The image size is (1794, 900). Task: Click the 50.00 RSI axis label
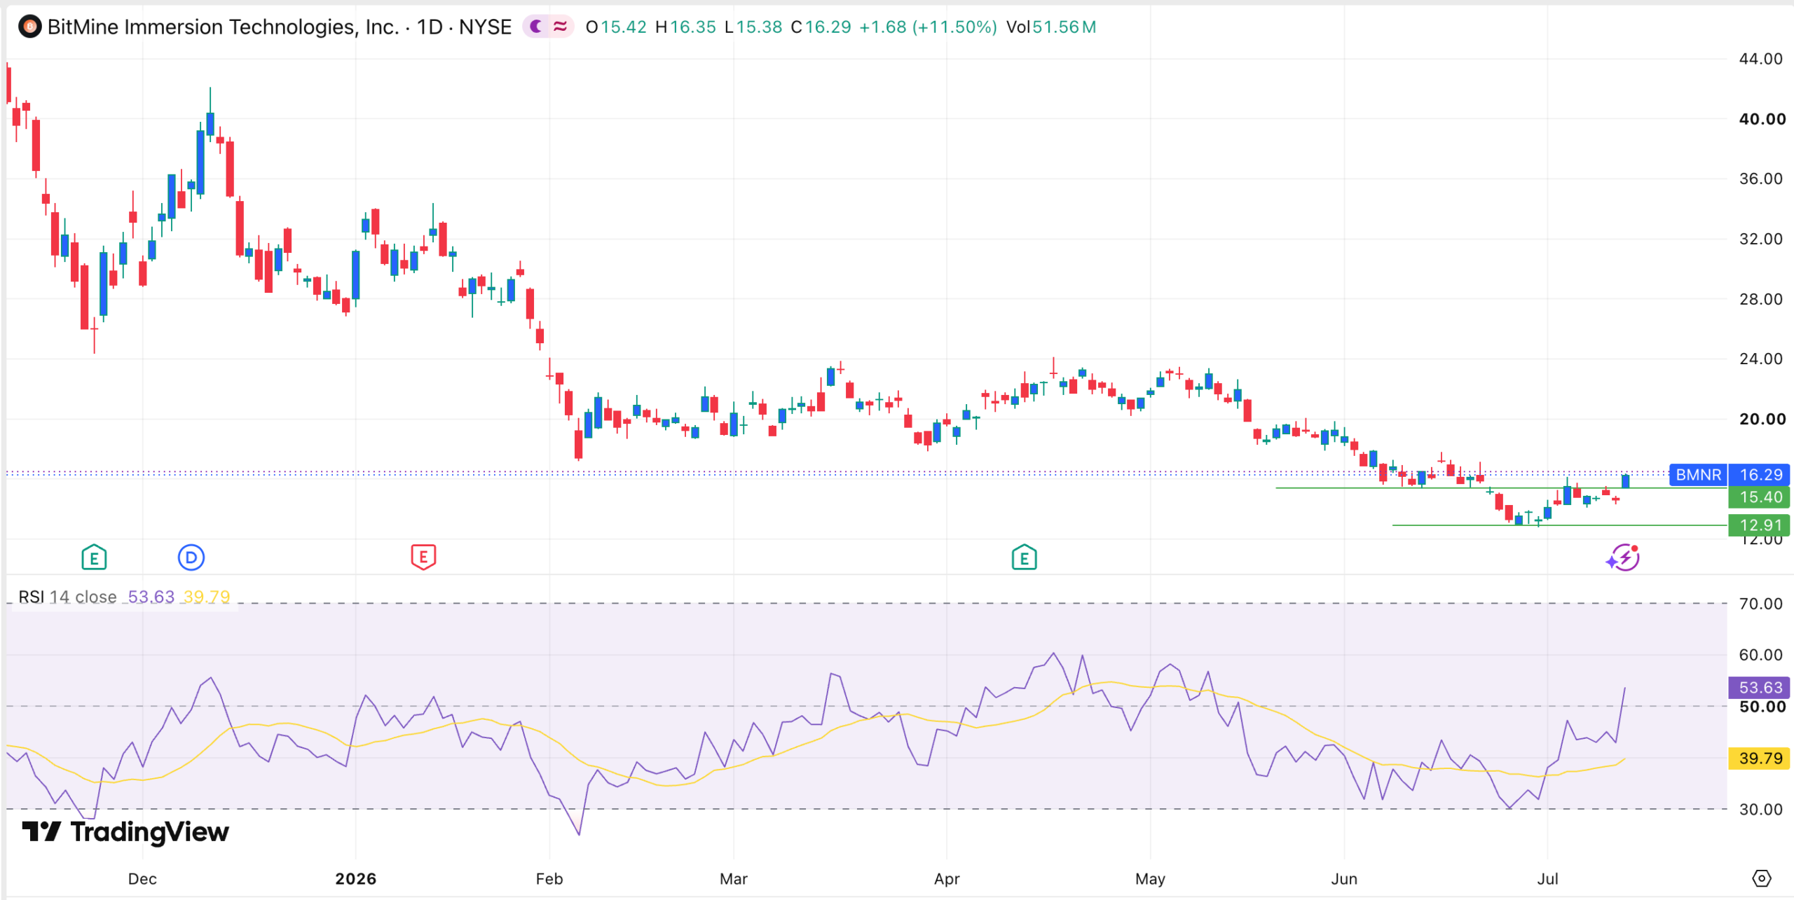(1762, 707)
